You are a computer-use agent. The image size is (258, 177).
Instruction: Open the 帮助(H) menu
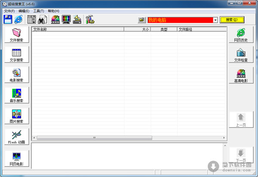pyautogui.click(x=53, y=11)
